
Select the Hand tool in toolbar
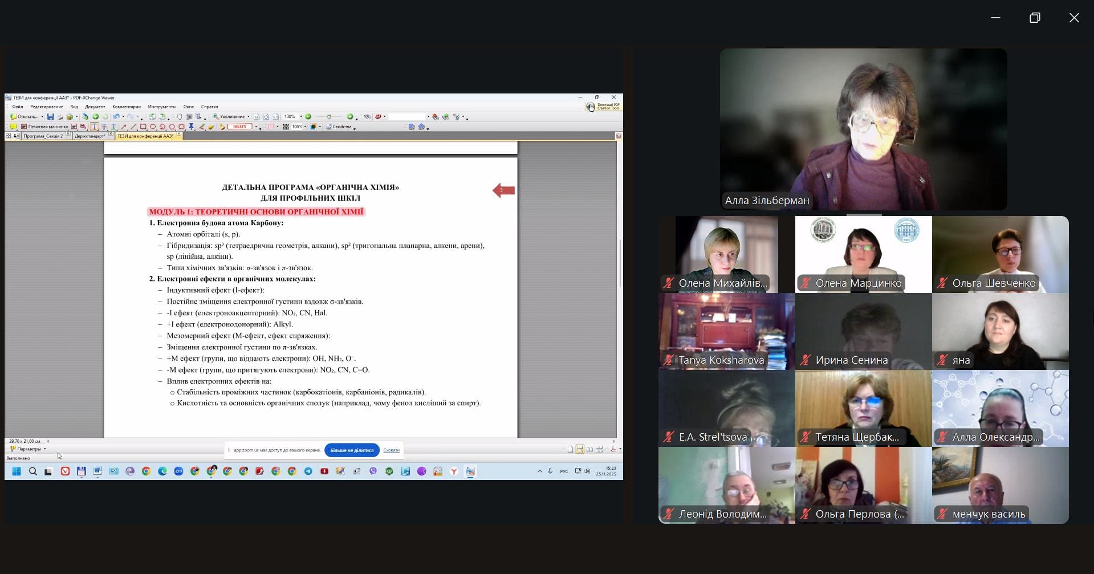pos(179,117)
